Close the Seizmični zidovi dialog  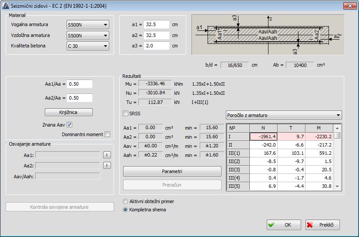(350, 6)
